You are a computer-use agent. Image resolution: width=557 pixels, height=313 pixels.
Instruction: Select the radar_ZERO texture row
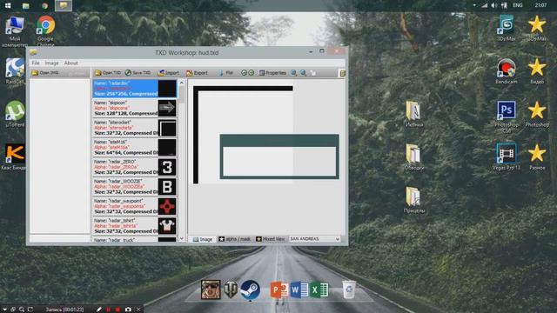134,167
